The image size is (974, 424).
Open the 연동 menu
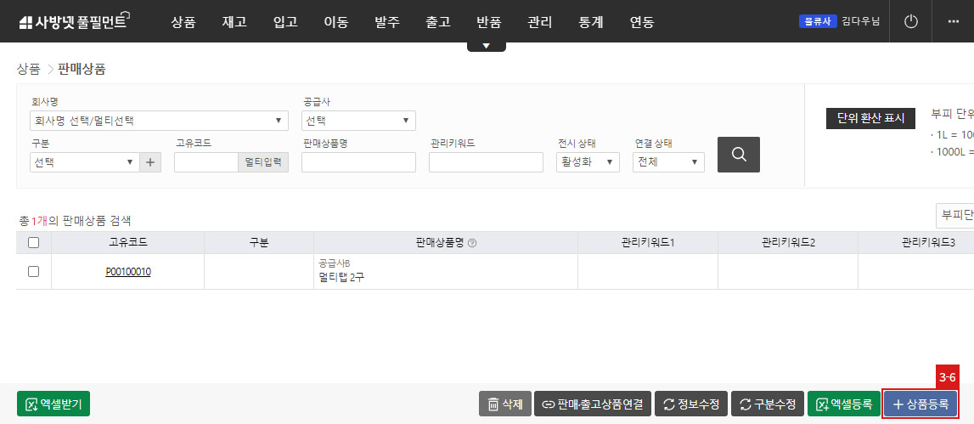pyautogui.click(x=642, y=22)
